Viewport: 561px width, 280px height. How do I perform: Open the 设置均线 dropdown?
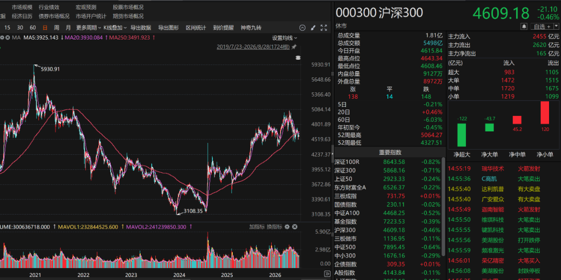(x=285, y=38)
